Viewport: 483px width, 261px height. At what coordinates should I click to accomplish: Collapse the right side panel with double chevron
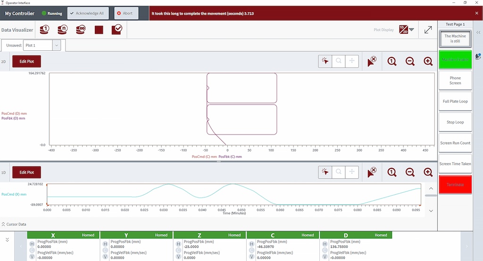[x=478, y=32]
